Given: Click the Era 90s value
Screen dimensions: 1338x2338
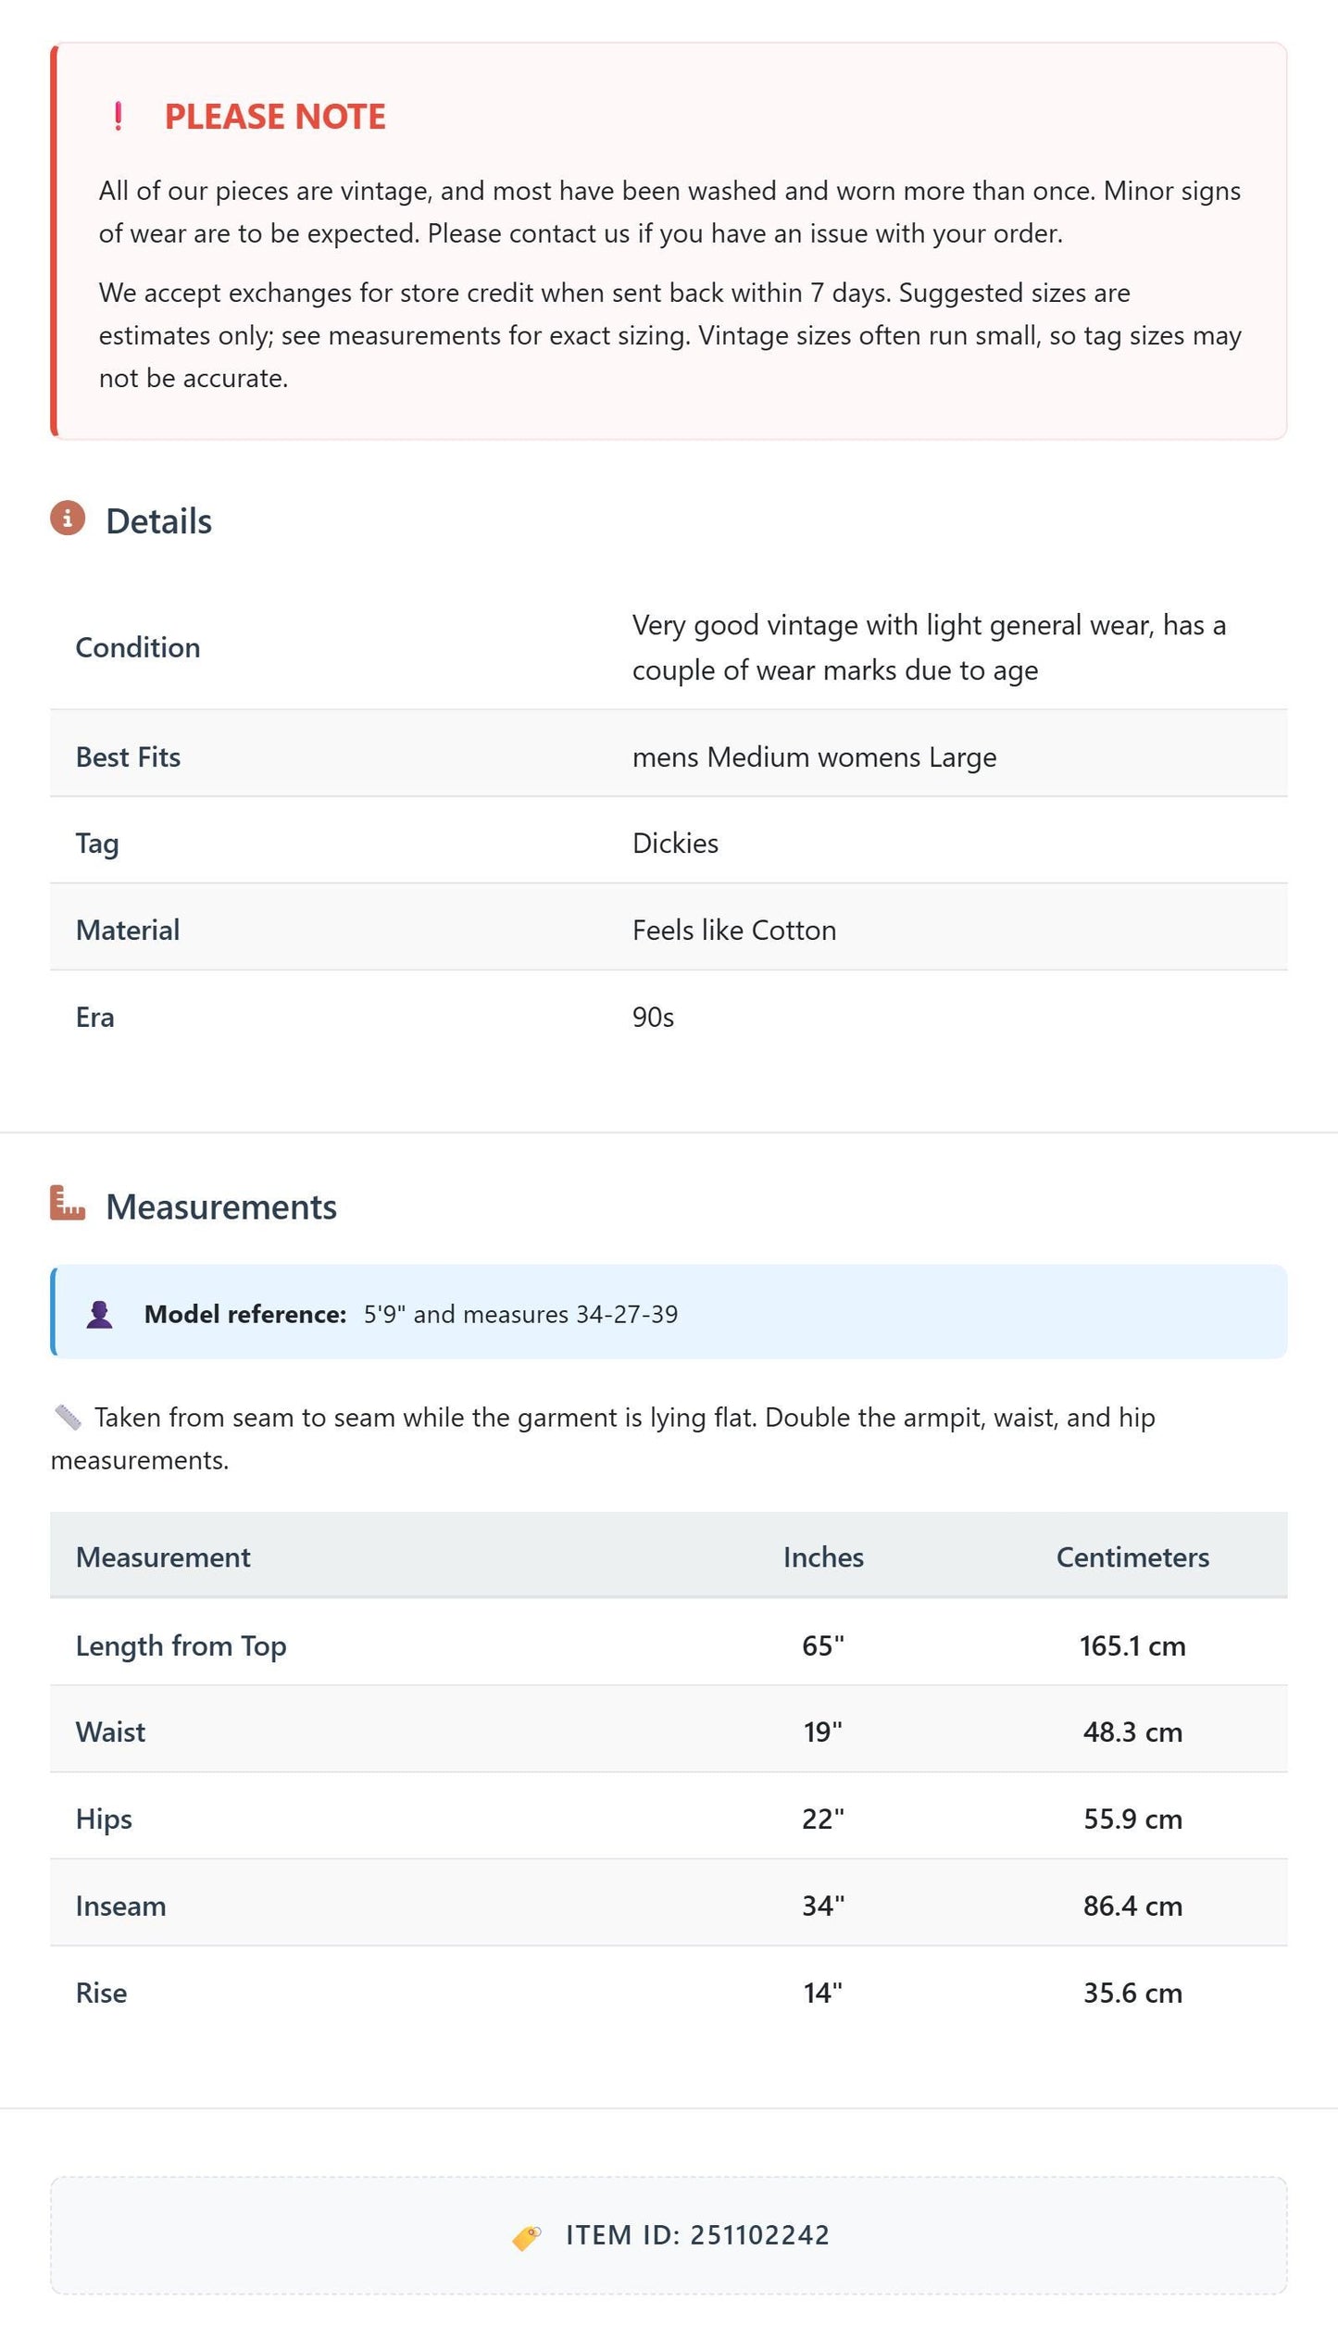Looking at the screenshot, I should click(x=653, y=1017).
